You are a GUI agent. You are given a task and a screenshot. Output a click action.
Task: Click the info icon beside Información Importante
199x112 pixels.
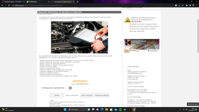click(x=70, y=88)
